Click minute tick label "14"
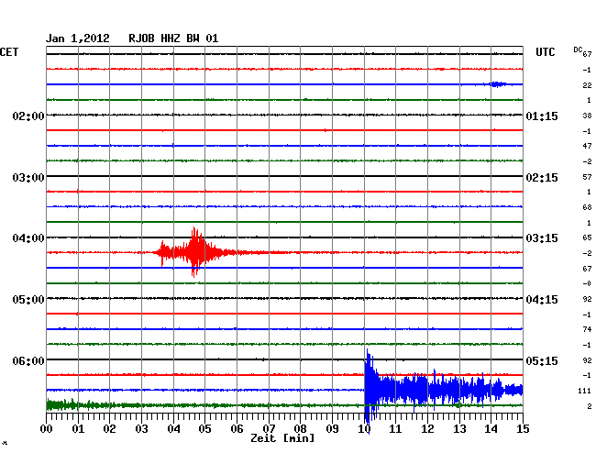The image size is (596, 453). point(491,429)
